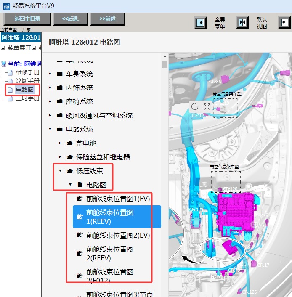Select the 电器系统 folder label
The width and height of the screenshot is (292, 297).
click(x=80, y=130)
